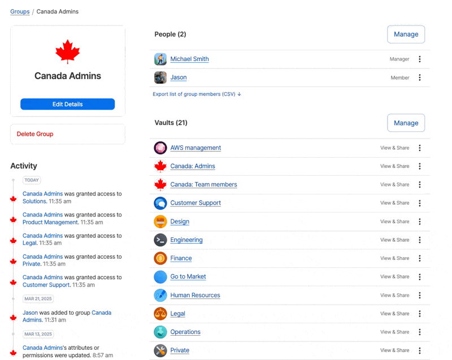Click the AWS management vault icon
The image size is (452, 360).
click(x=160, y=148)
